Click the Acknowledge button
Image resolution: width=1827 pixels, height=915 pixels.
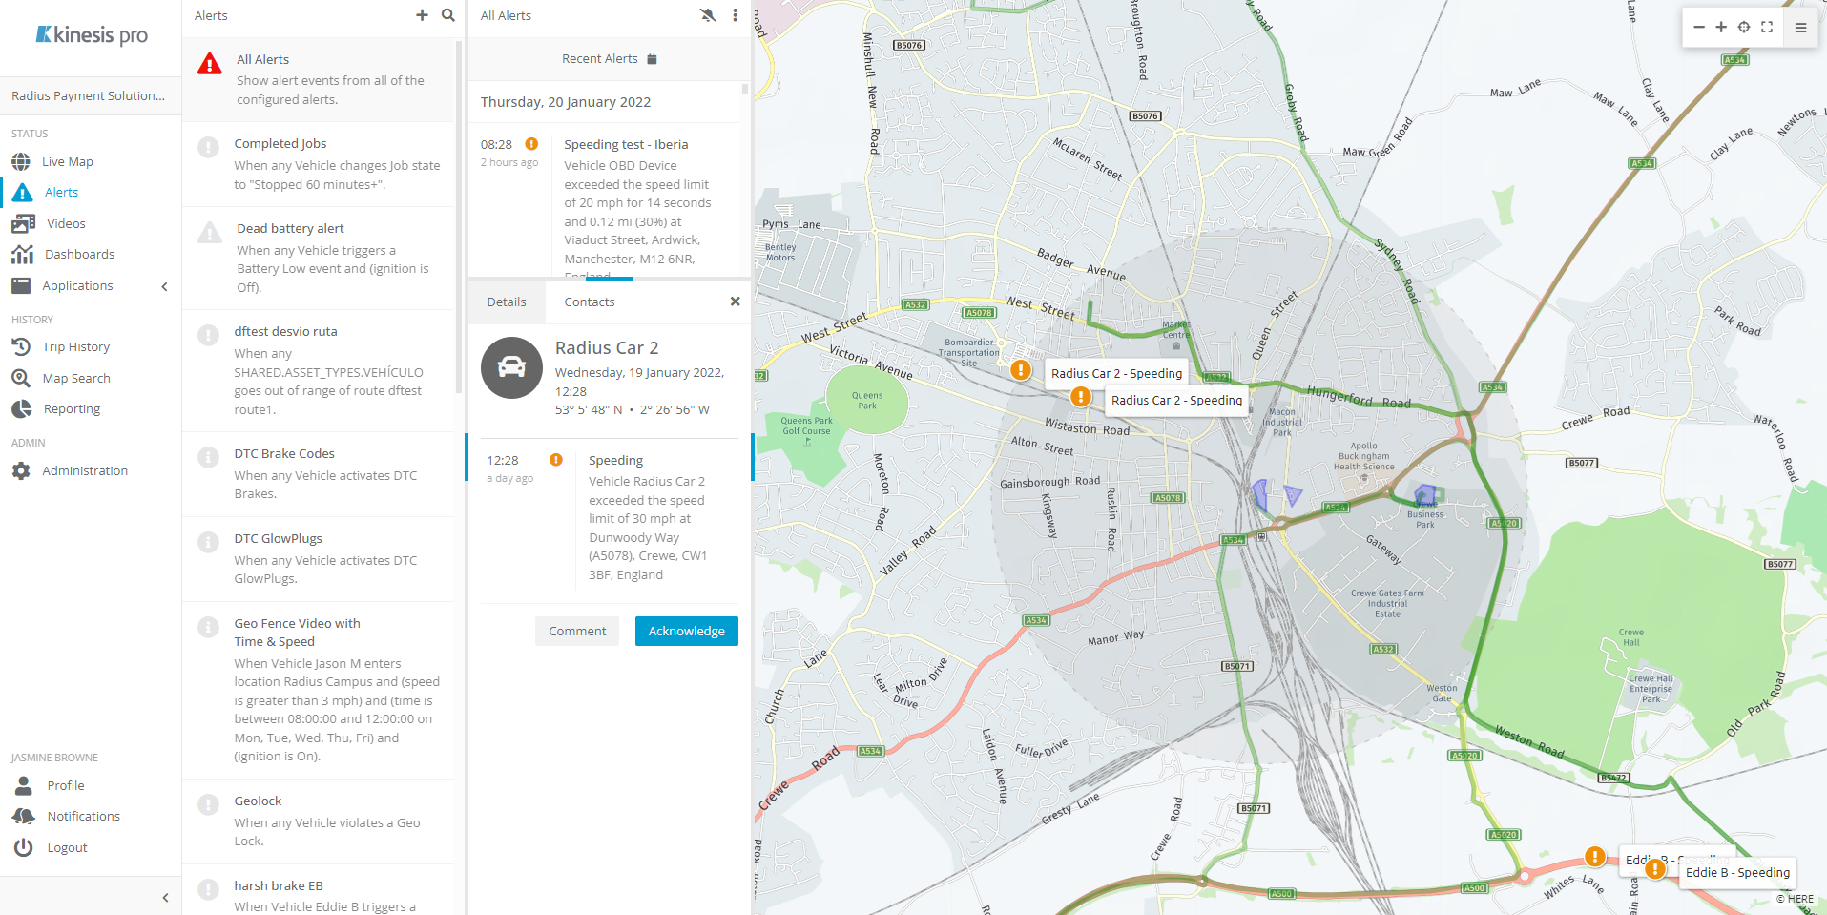(x=687, y=632)
